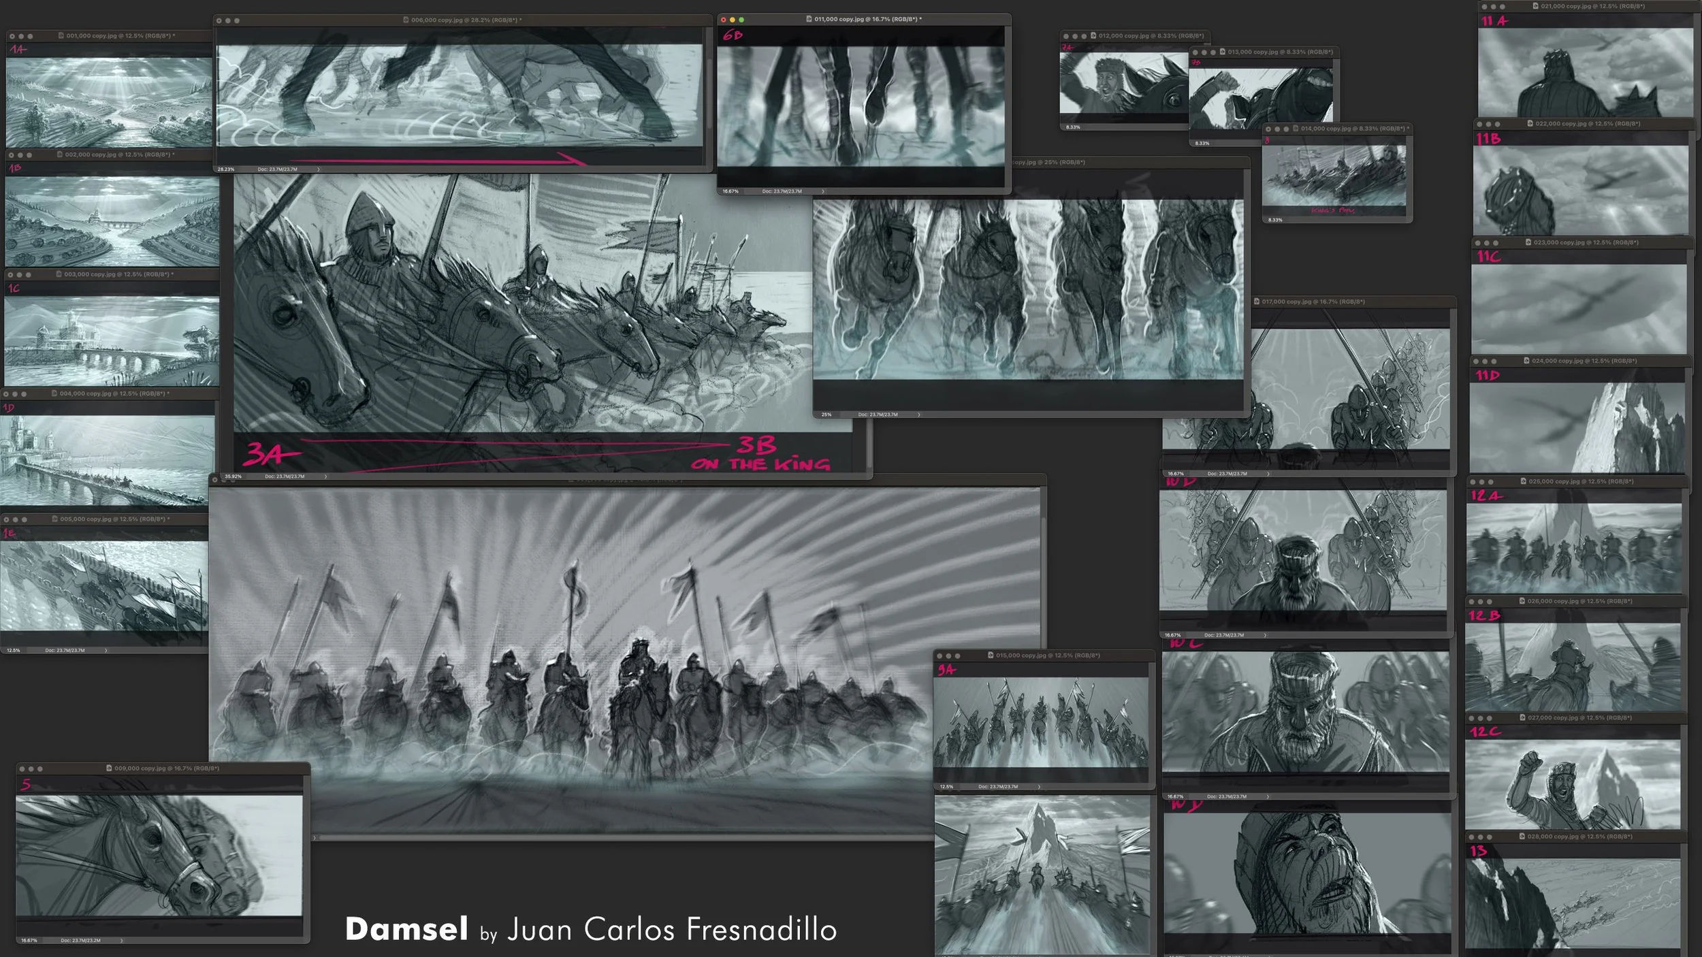Click the document icon of 017,000 copy.jpg window
1702x957 pixels.
pyautogui.click(x=1257, y=302)
